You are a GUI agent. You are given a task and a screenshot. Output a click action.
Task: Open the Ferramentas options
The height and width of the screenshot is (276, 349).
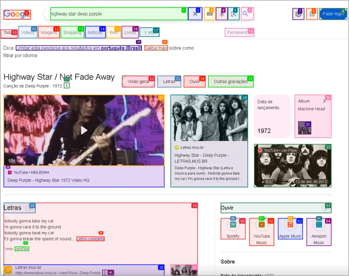(x=240, y=33)
